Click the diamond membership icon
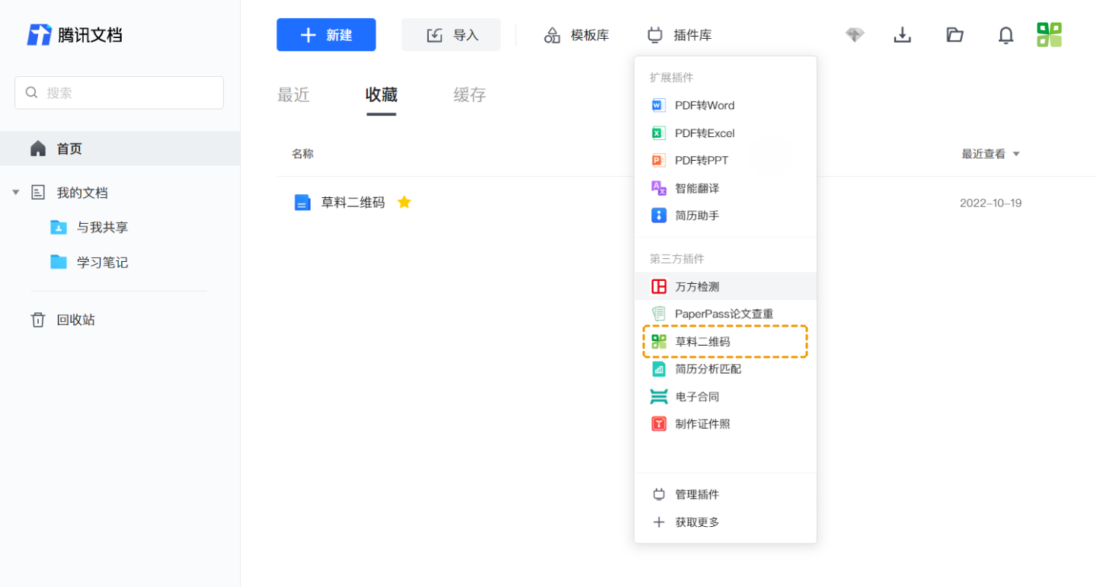Image resolution: width=1097 pixels, height=587 pixels. click(x=855, y=35)
